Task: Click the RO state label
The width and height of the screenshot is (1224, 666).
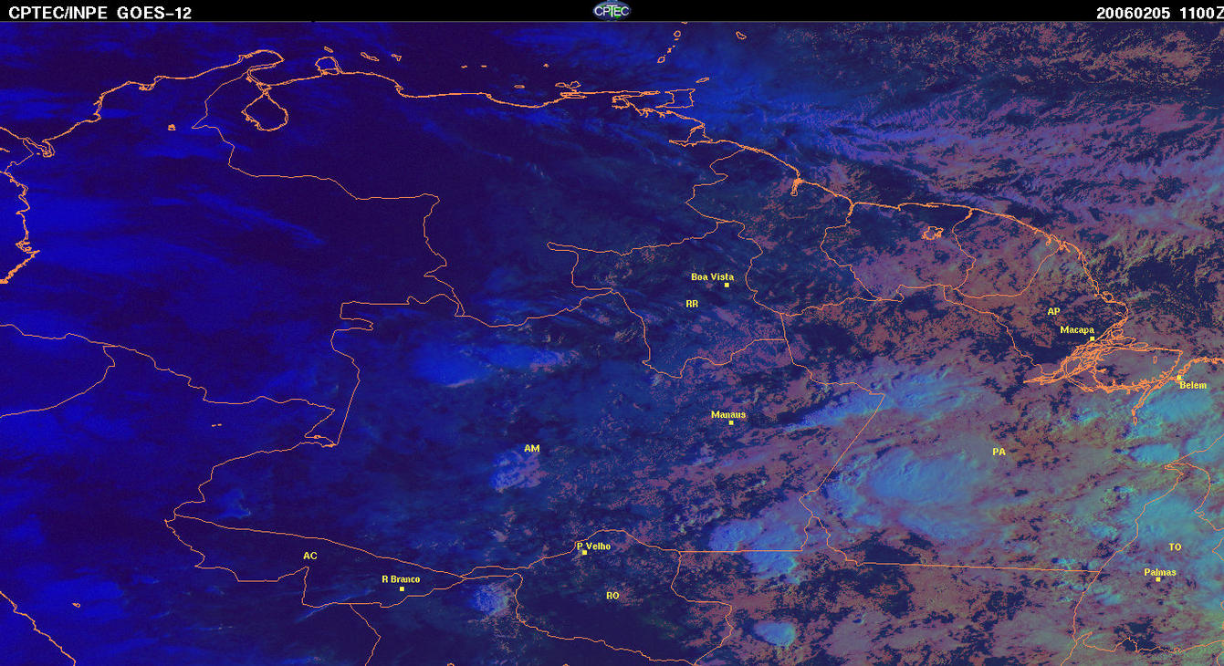Action: point(612,596)
